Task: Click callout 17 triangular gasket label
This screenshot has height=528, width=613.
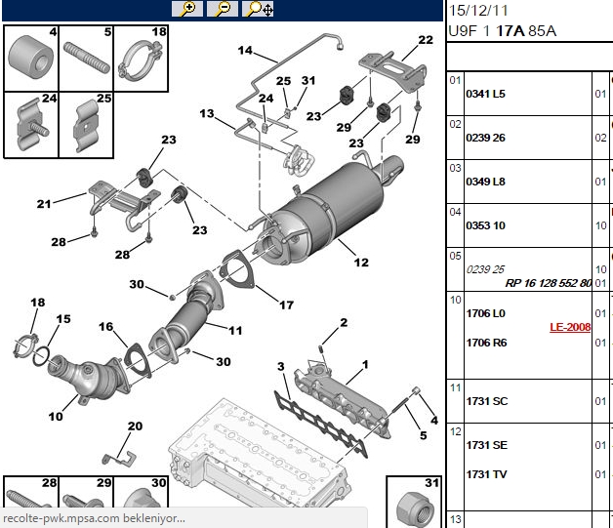Action: [x=286, y=305]
